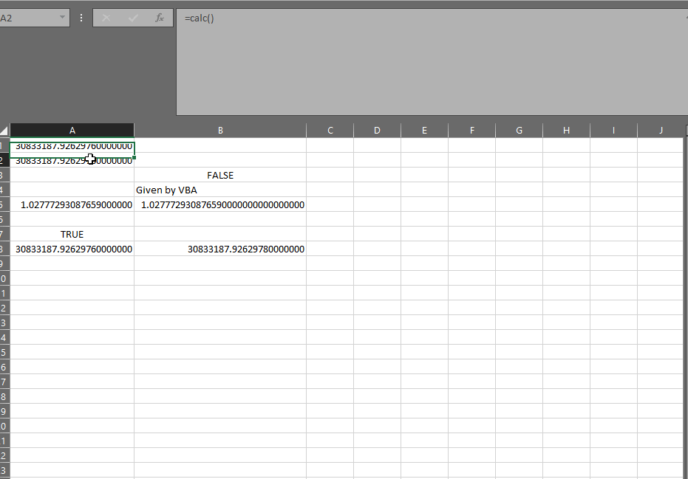This screenshot has width=688, height=479.
Task: Select column A header
Action: click(x=72, y=130)
